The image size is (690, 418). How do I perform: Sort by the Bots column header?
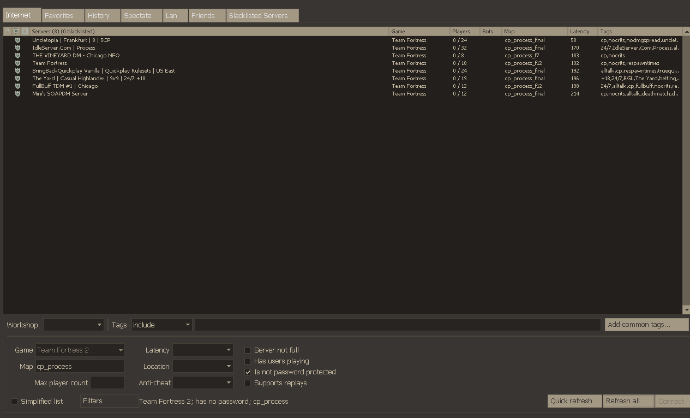click(491, 32)
